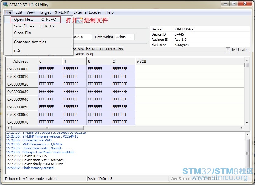This screenshot has width=255, height=185.
Task: Open the Help menu
Action: (110, 12)
